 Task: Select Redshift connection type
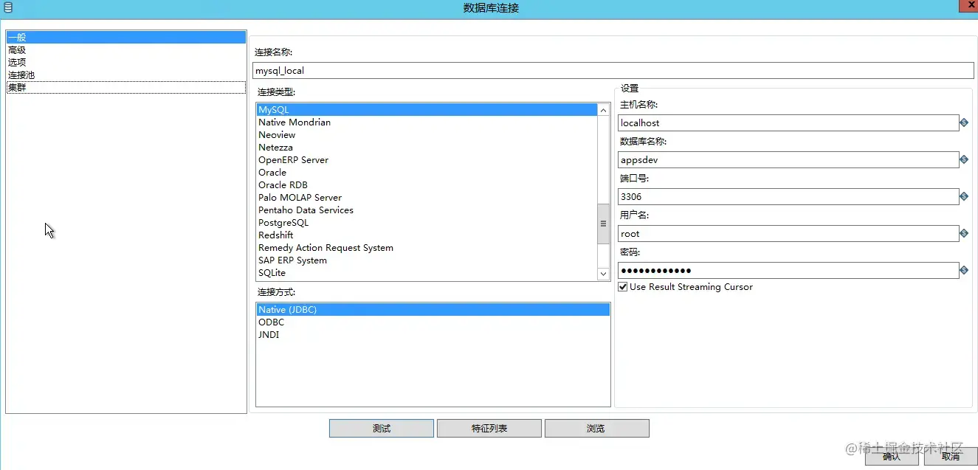coord(427,235)
